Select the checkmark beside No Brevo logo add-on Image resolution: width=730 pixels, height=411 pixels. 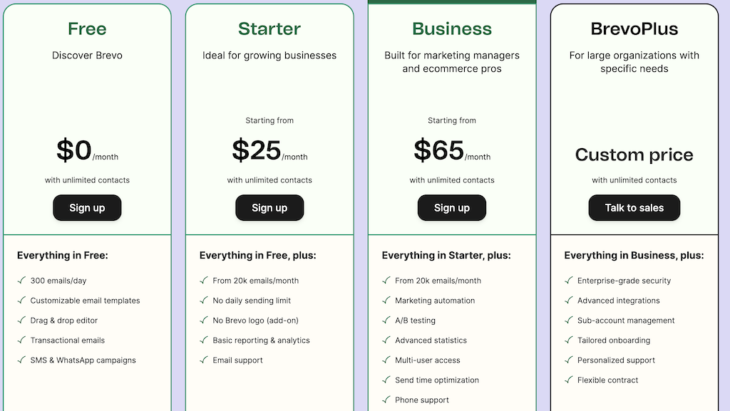click(203, 321)
